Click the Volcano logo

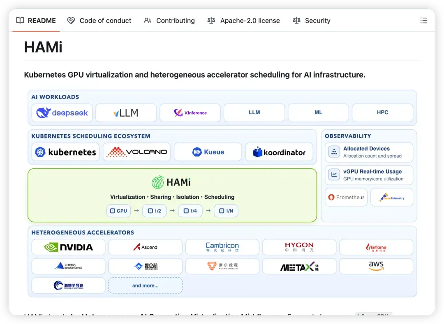137,152
